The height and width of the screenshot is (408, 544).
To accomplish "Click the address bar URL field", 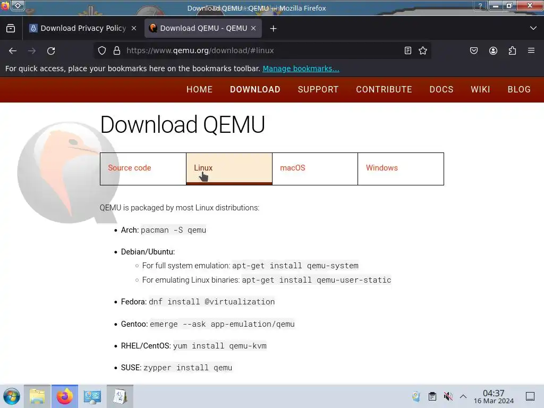I will point(262,50).
